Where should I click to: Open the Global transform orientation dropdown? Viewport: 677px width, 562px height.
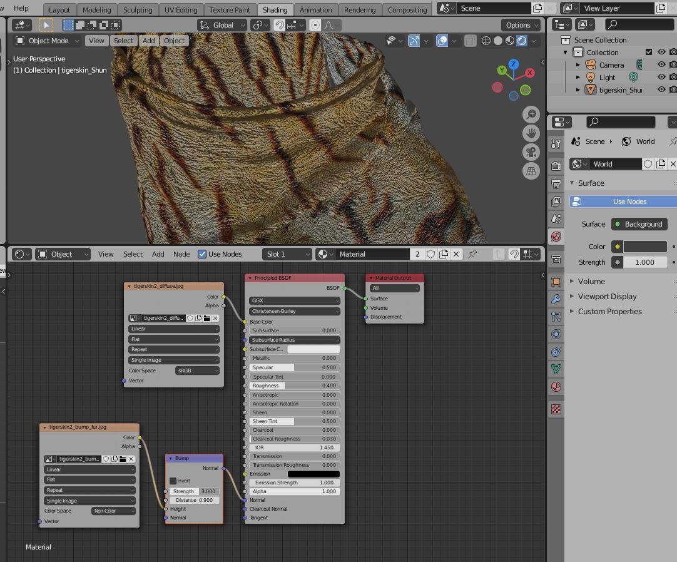click(223, 25)
